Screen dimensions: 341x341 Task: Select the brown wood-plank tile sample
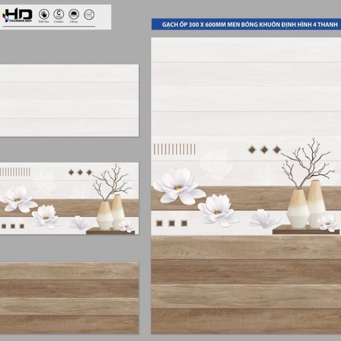pyautogui.click(x=69, y=298)
